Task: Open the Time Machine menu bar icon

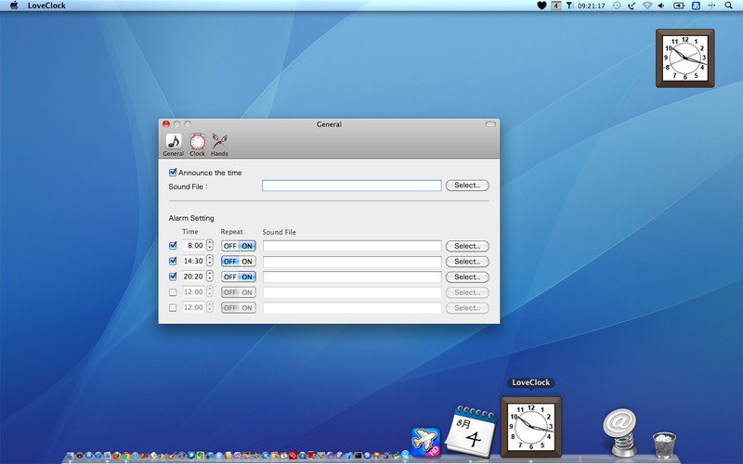Action: point(617,6)
